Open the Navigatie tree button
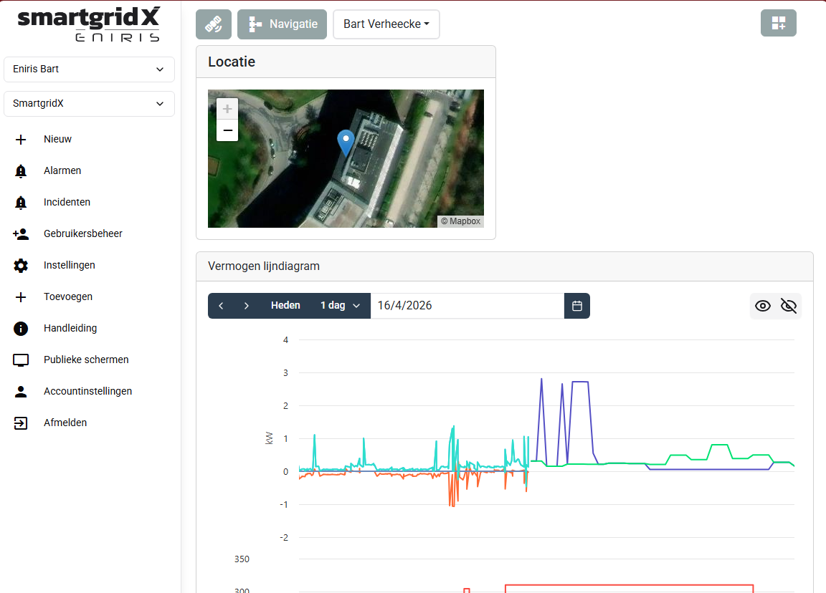This screenshot has width=826, height=593. coord(282,24)
